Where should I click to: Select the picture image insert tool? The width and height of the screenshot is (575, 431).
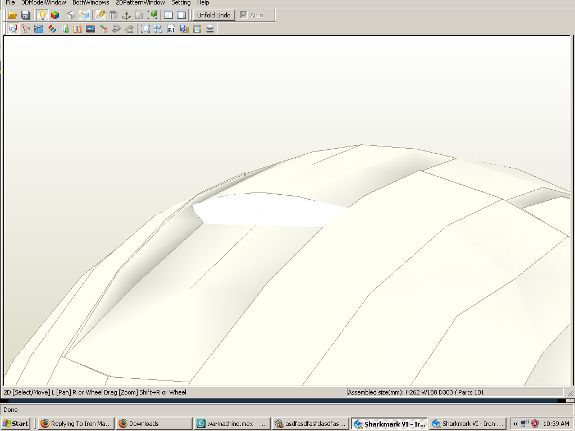(x=90, y=29)
